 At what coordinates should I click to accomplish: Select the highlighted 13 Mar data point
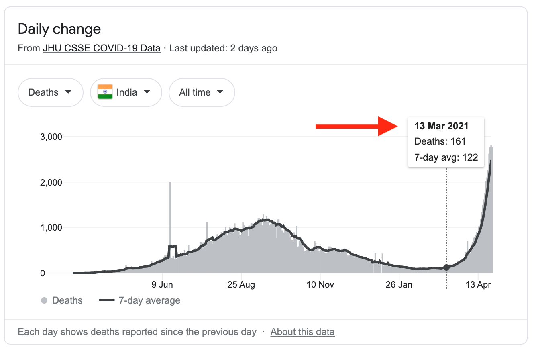[x=446, y=267]
